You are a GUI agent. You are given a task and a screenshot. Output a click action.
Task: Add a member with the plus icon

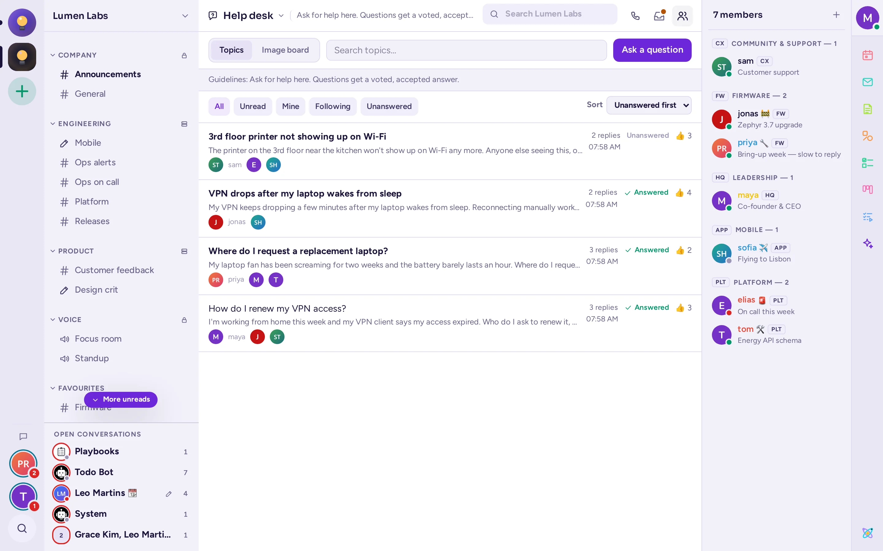coord(836,15)
